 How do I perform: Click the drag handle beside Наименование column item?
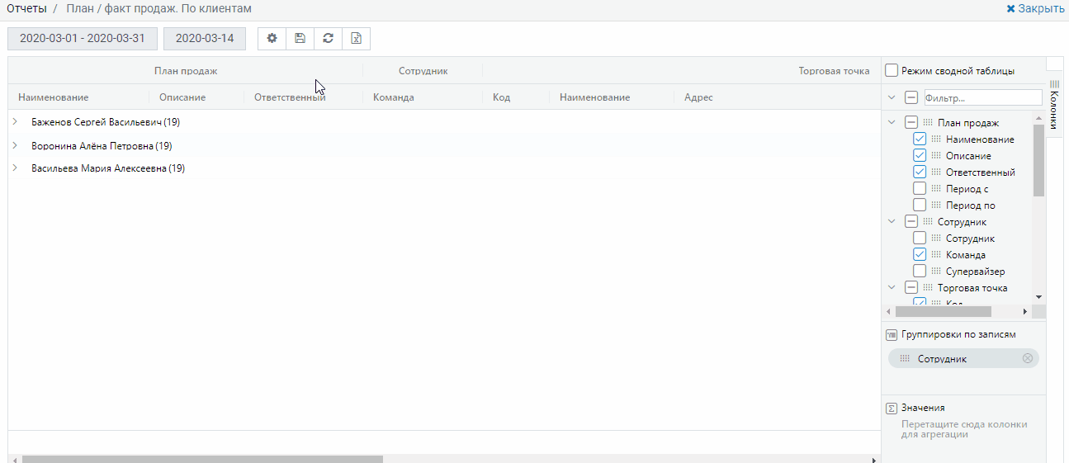tap(936, 139)
